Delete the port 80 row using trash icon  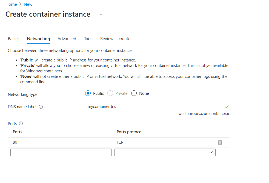coord(220,142)
